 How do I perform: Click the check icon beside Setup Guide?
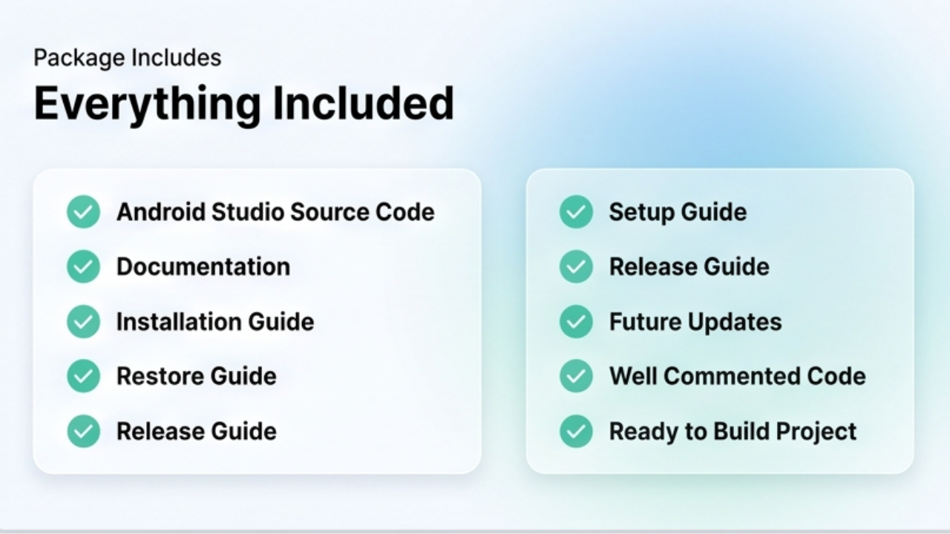pos(576,212)
